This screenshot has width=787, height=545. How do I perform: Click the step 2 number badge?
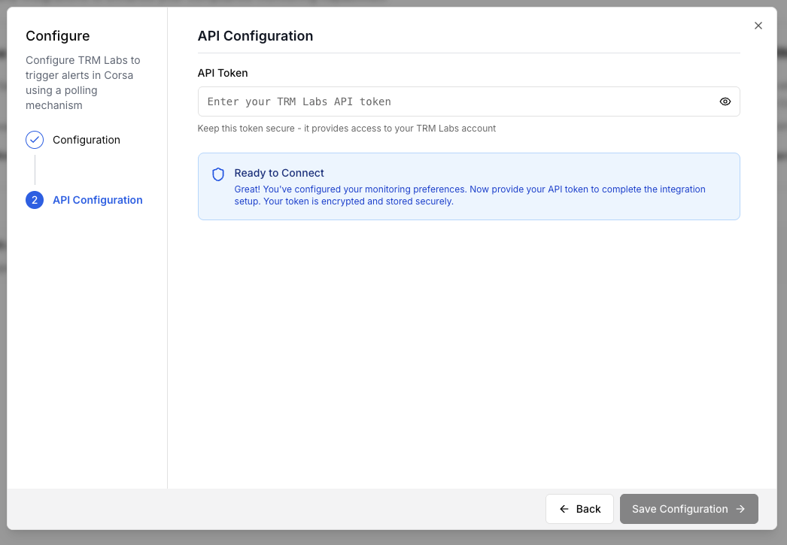[35, 200]
